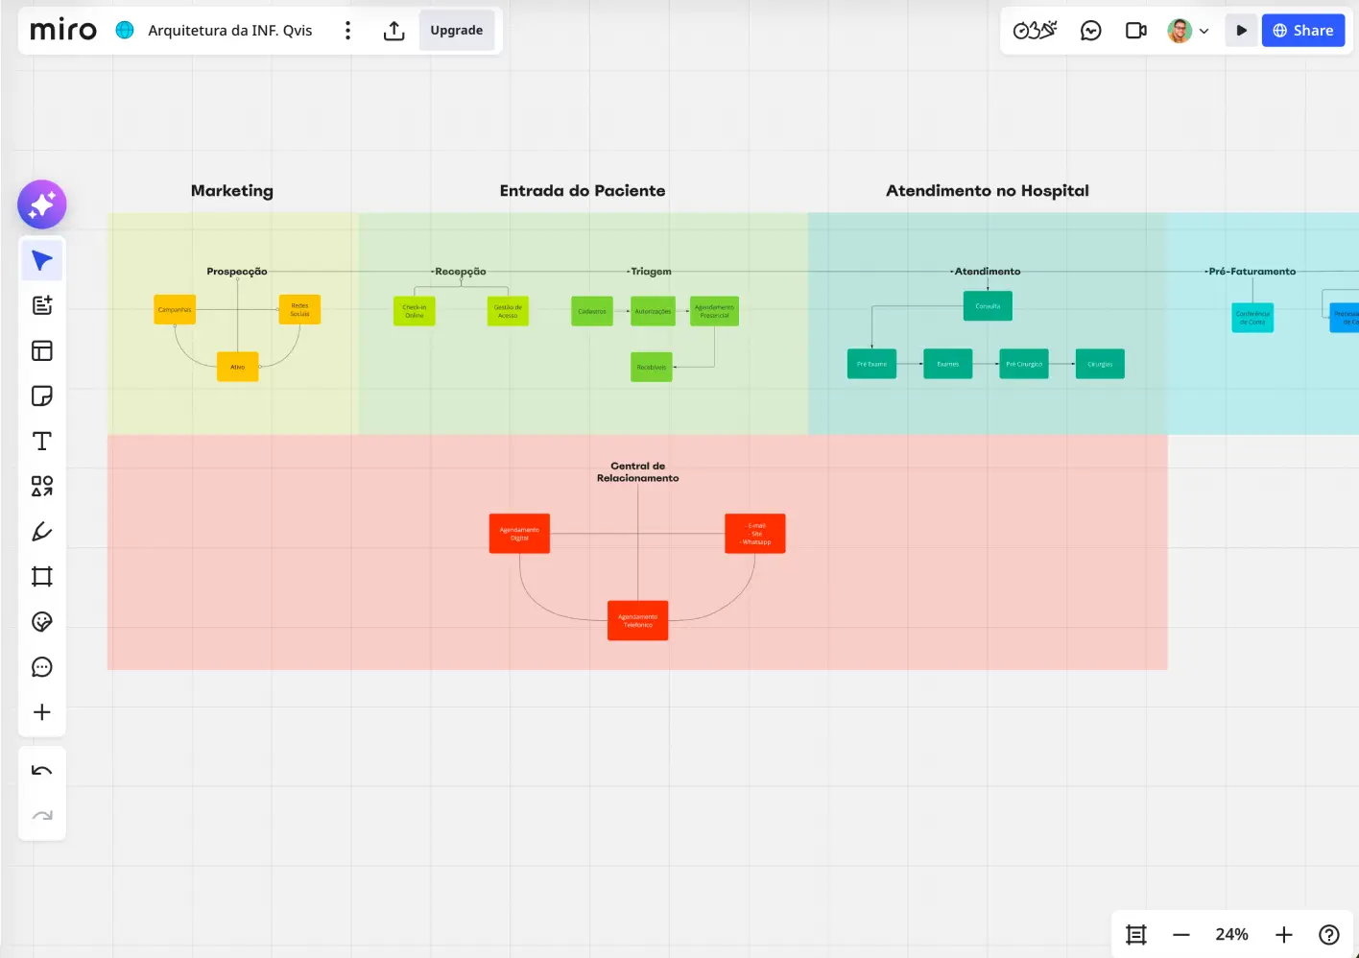Select the comment tool

[x=42, y=667]
